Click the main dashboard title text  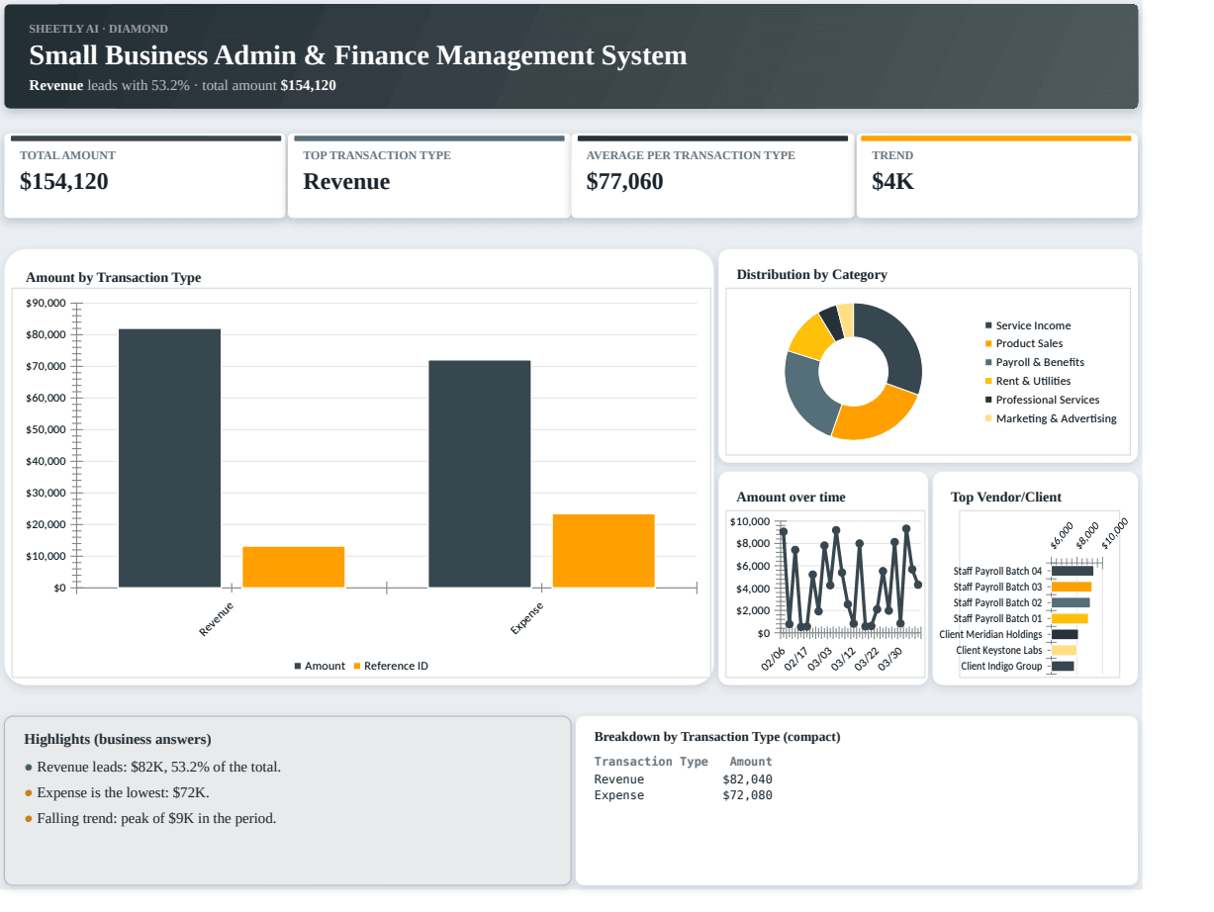358,55
